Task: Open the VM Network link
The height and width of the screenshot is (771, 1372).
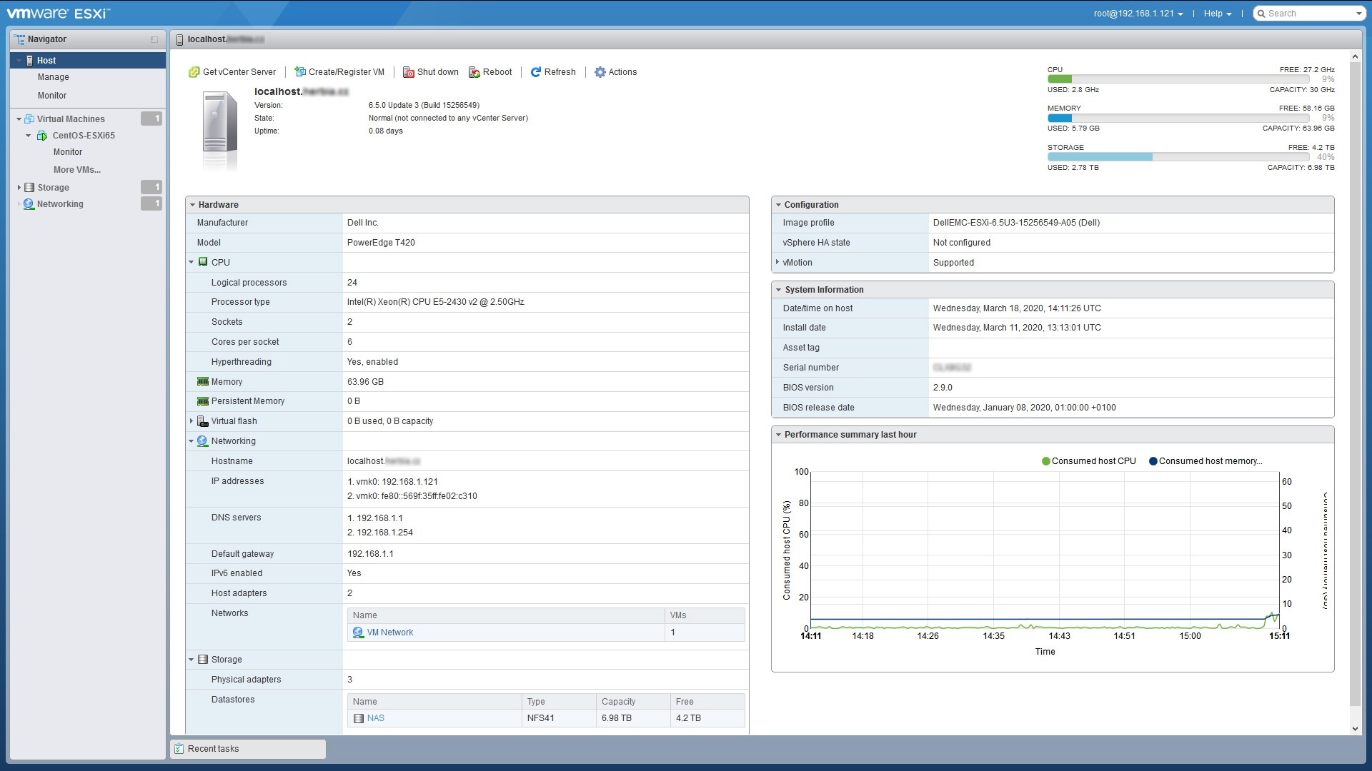Action: pos(390,633)
